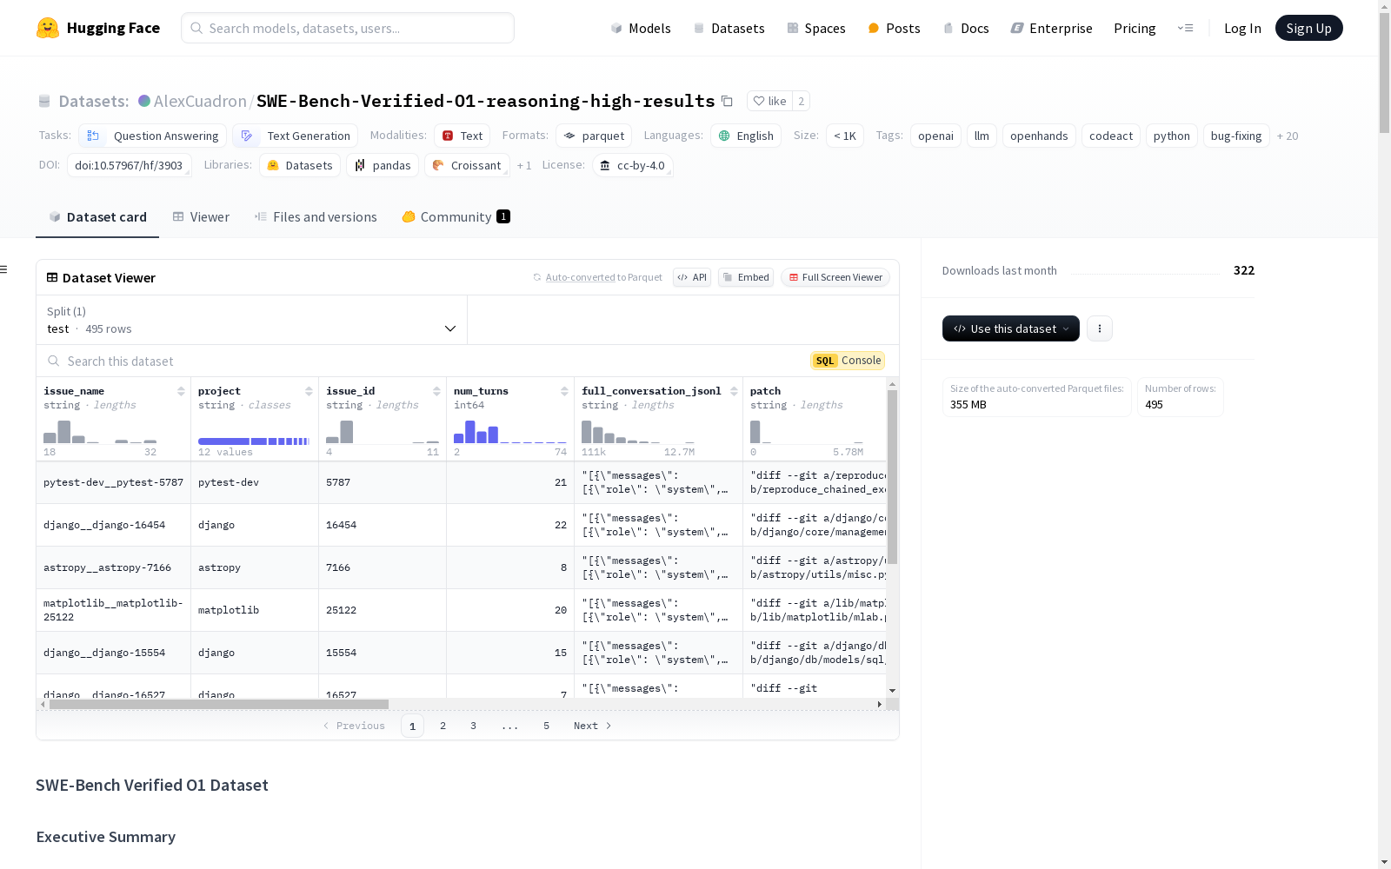Click the Log In link
This screenshot has width=1391, height=869.
[1242, 28]
